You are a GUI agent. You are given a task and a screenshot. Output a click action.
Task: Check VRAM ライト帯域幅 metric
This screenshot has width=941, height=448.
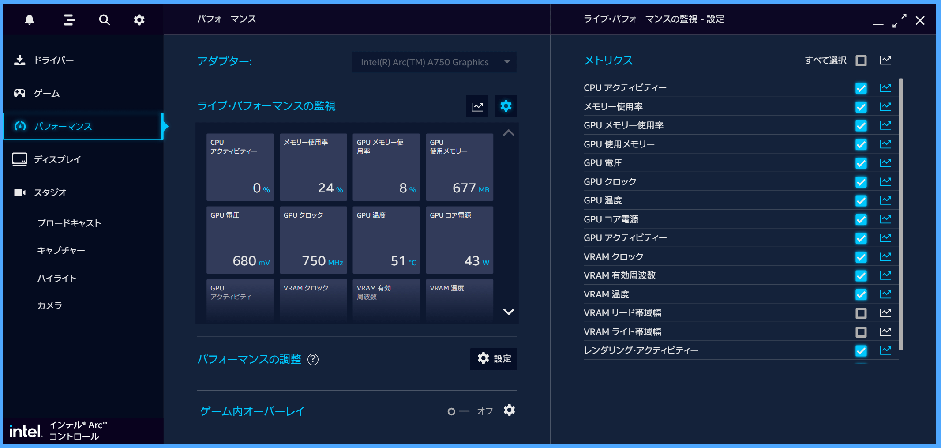[861, 332]
